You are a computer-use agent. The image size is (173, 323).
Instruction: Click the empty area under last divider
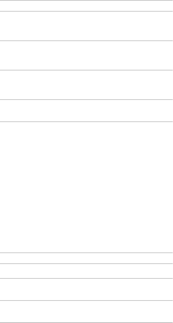click(86, 311)
